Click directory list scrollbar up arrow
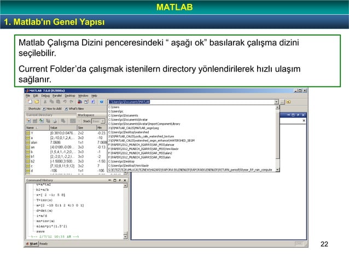Viewport: 349px width, 262px height. (277, 107)
